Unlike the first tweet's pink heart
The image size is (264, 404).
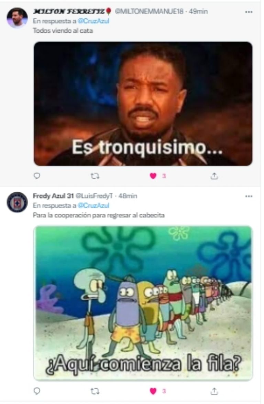click(153, 176)
